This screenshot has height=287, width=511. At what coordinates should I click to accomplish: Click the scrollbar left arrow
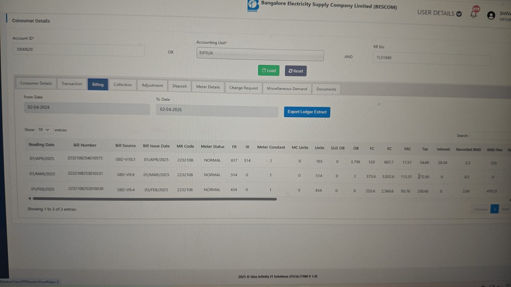29,198
